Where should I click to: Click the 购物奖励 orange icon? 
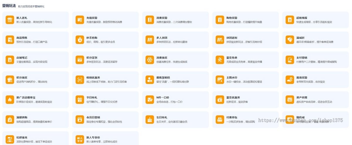(220, 20)
